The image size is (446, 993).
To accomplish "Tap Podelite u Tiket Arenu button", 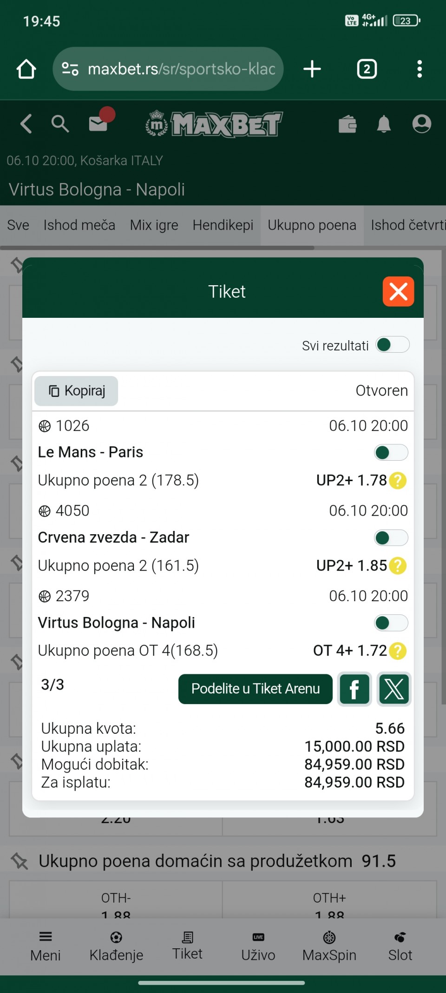I will click(x=256, y=689).
